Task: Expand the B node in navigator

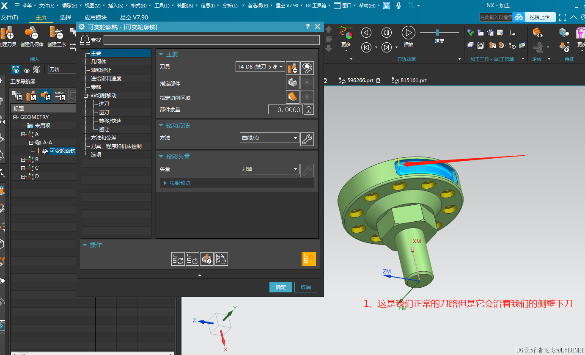Action: (23, 160)
